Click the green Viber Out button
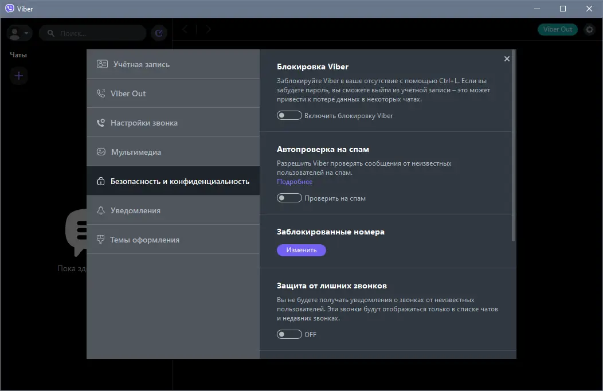The width and height of the screenshot is (603, 391). coord(558,29)
